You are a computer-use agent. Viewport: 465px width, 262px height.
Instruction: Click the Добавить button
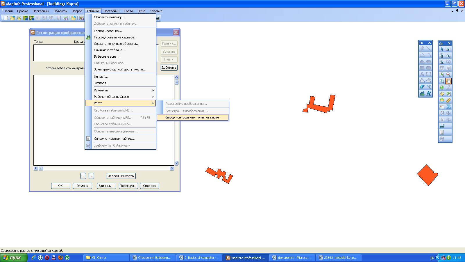(x=169, y=68)
